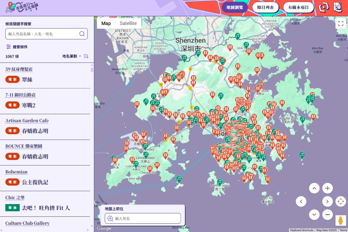Toggle the sort order icon beside 地名筆劃
Viewport: 348px width, 232px height.
pyautogui.click(x=86, y=56)
